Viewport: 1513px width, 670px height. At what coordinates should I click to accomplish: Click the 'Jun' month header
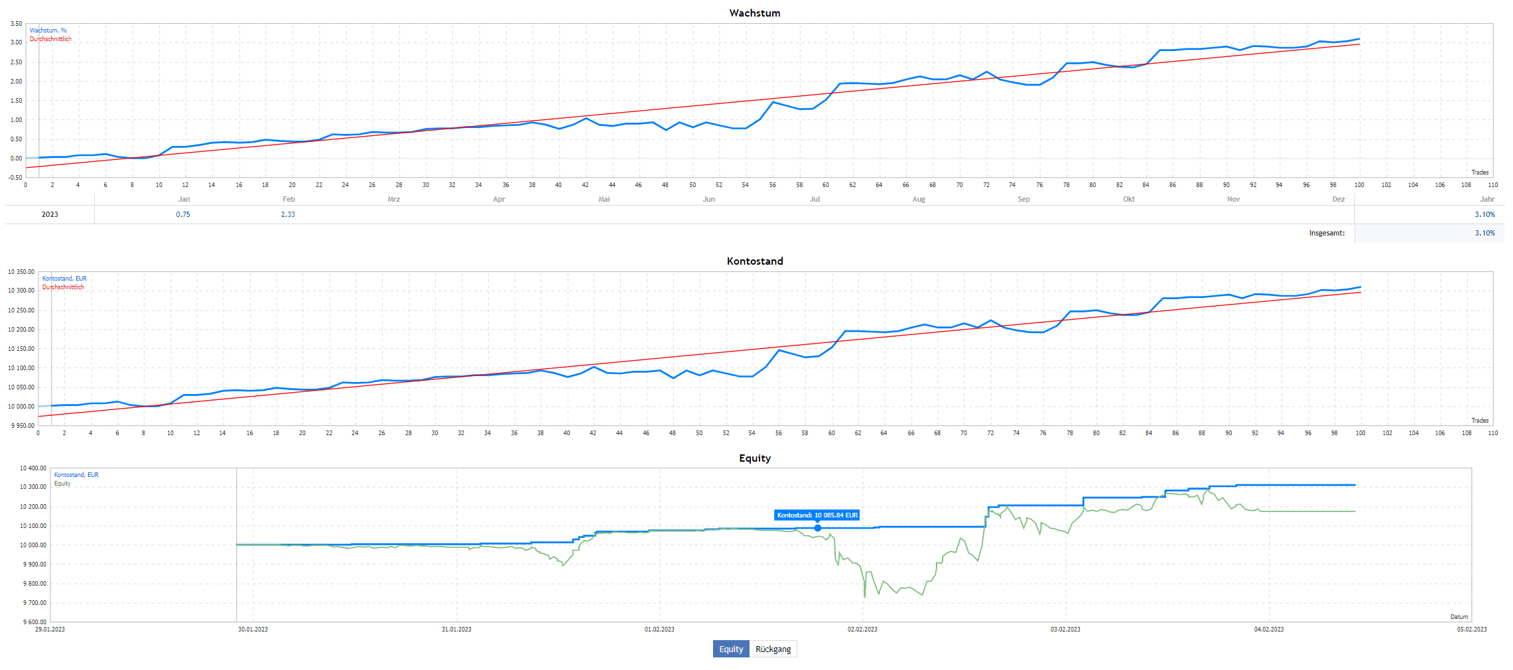point(708,199)
